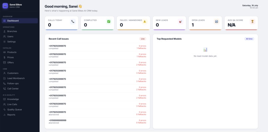Image resolution: width=268 pixels, height=132 pixels.
Task: Click the Sanei Bikes logo icon
Action: [5, 6]
